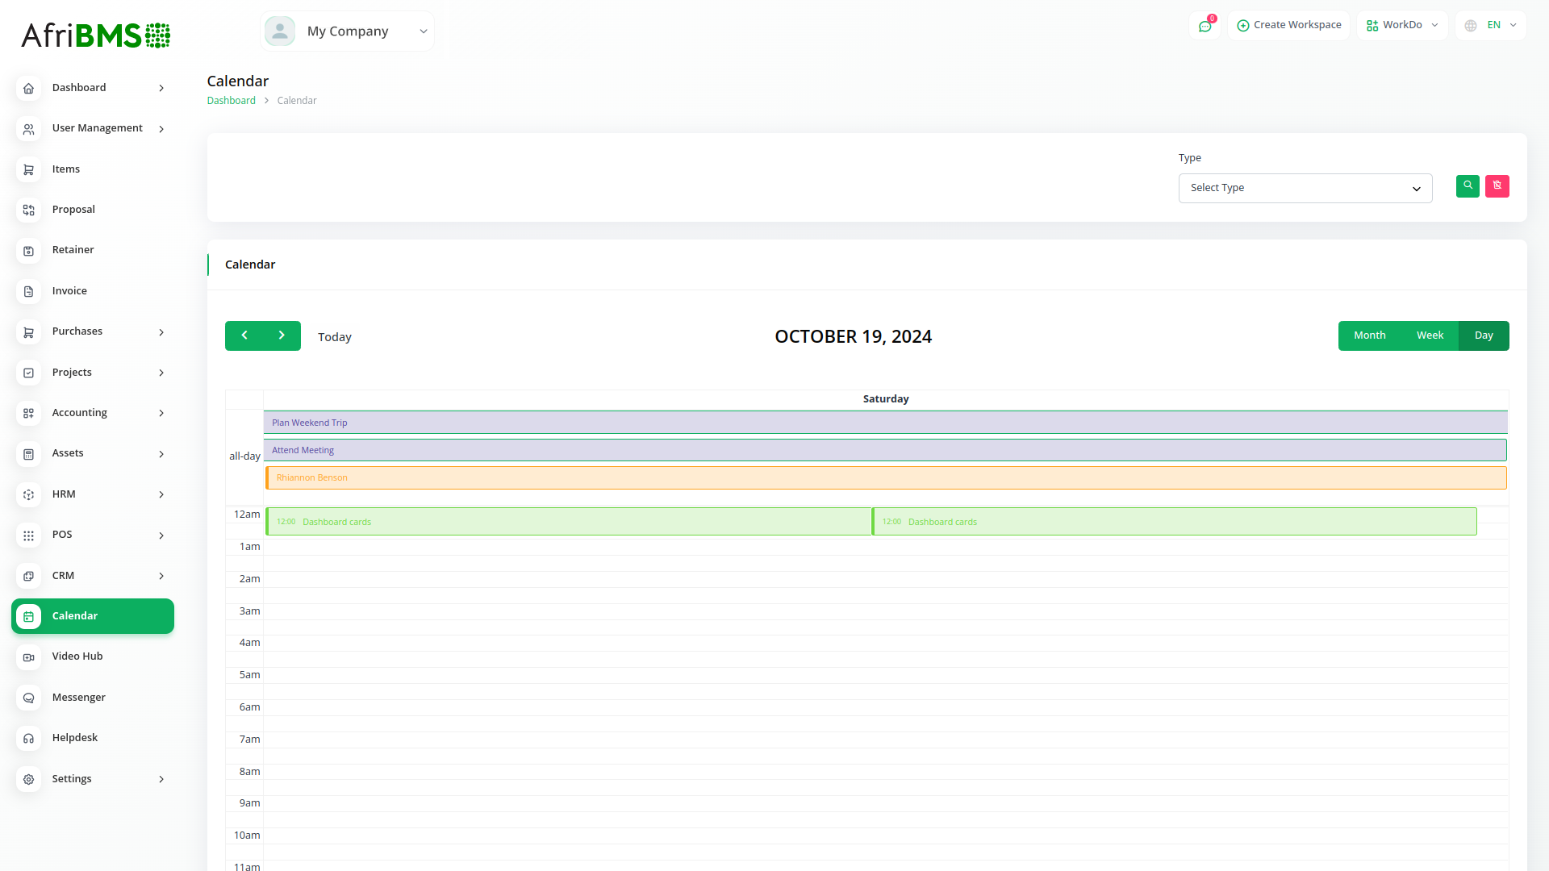Open the Select Type dropdown
The height and width of the screenshot is (871, 1549).
[x=1305, y=188]
